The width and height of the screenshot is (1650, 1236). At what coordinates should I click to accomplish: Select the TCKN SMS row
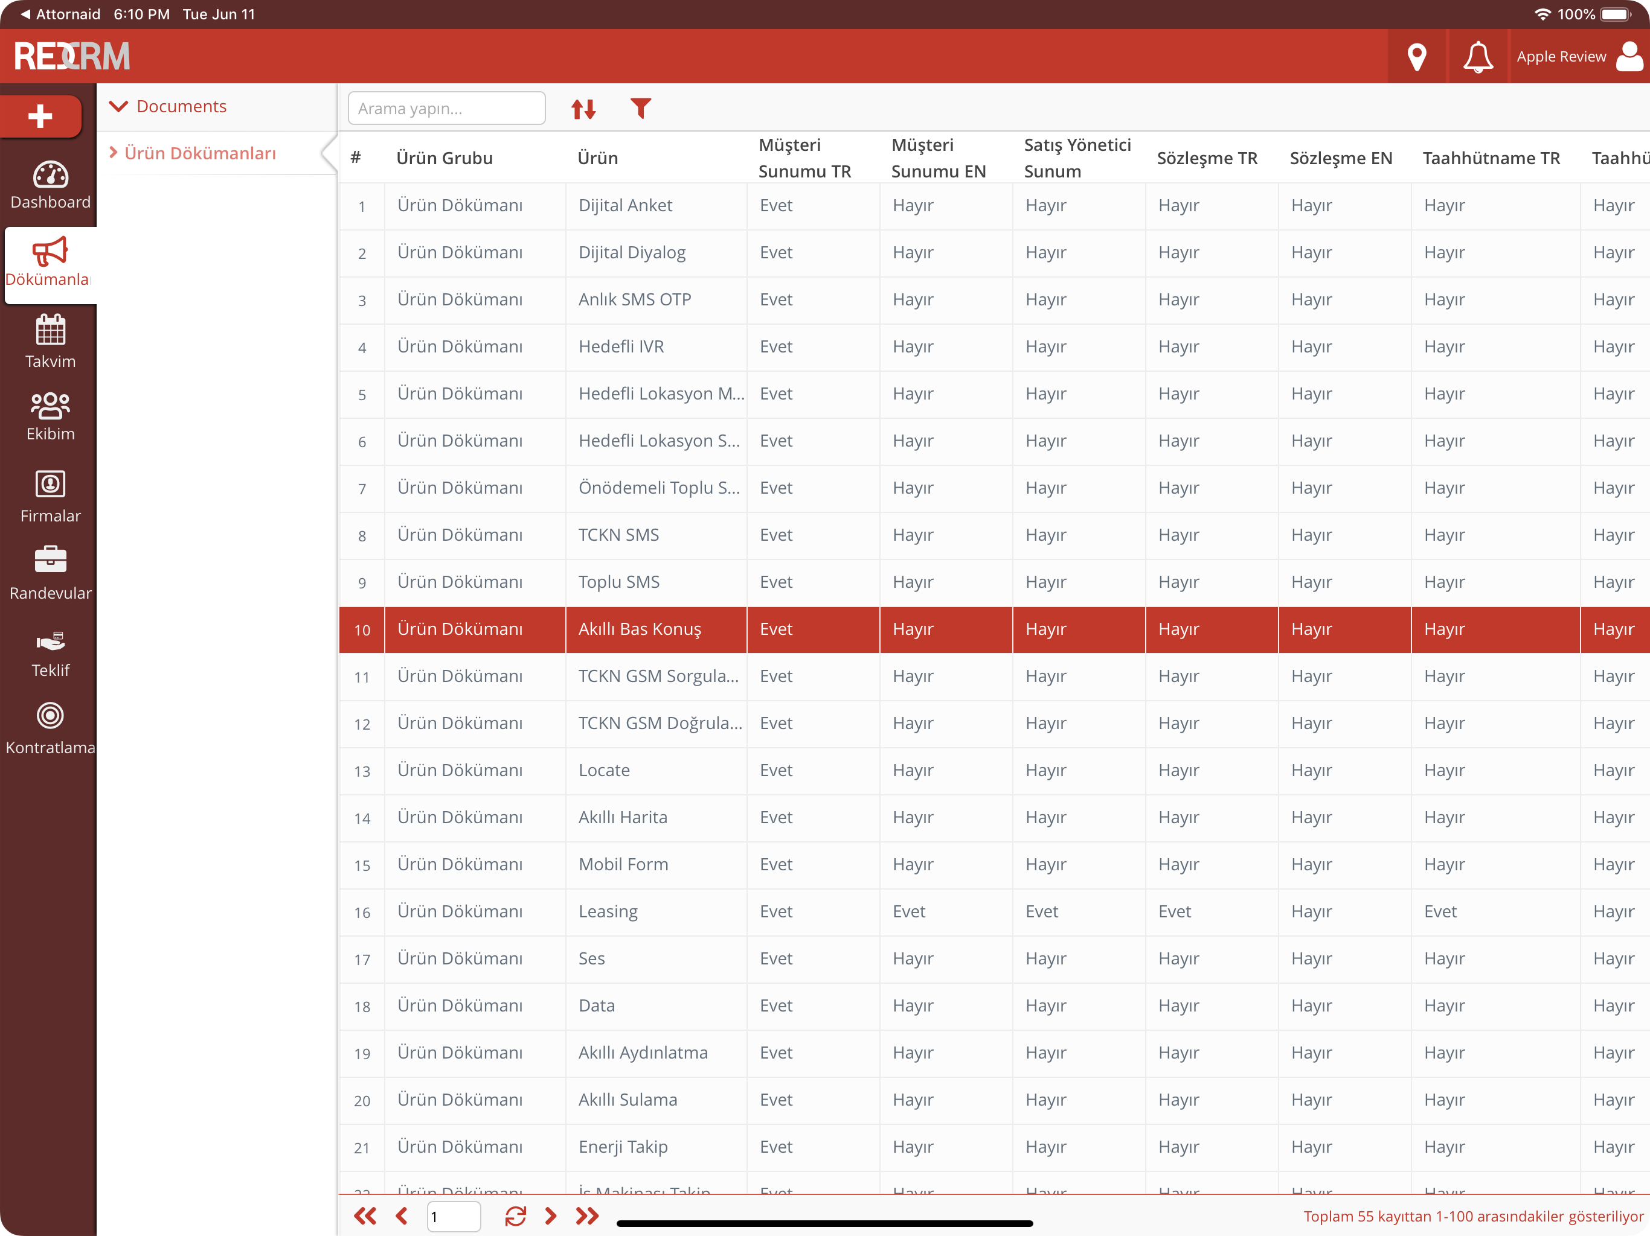[994, 535]
